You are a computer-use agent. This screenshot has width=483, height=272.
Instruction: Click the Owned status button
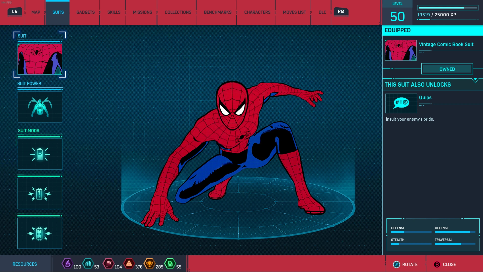447,69
